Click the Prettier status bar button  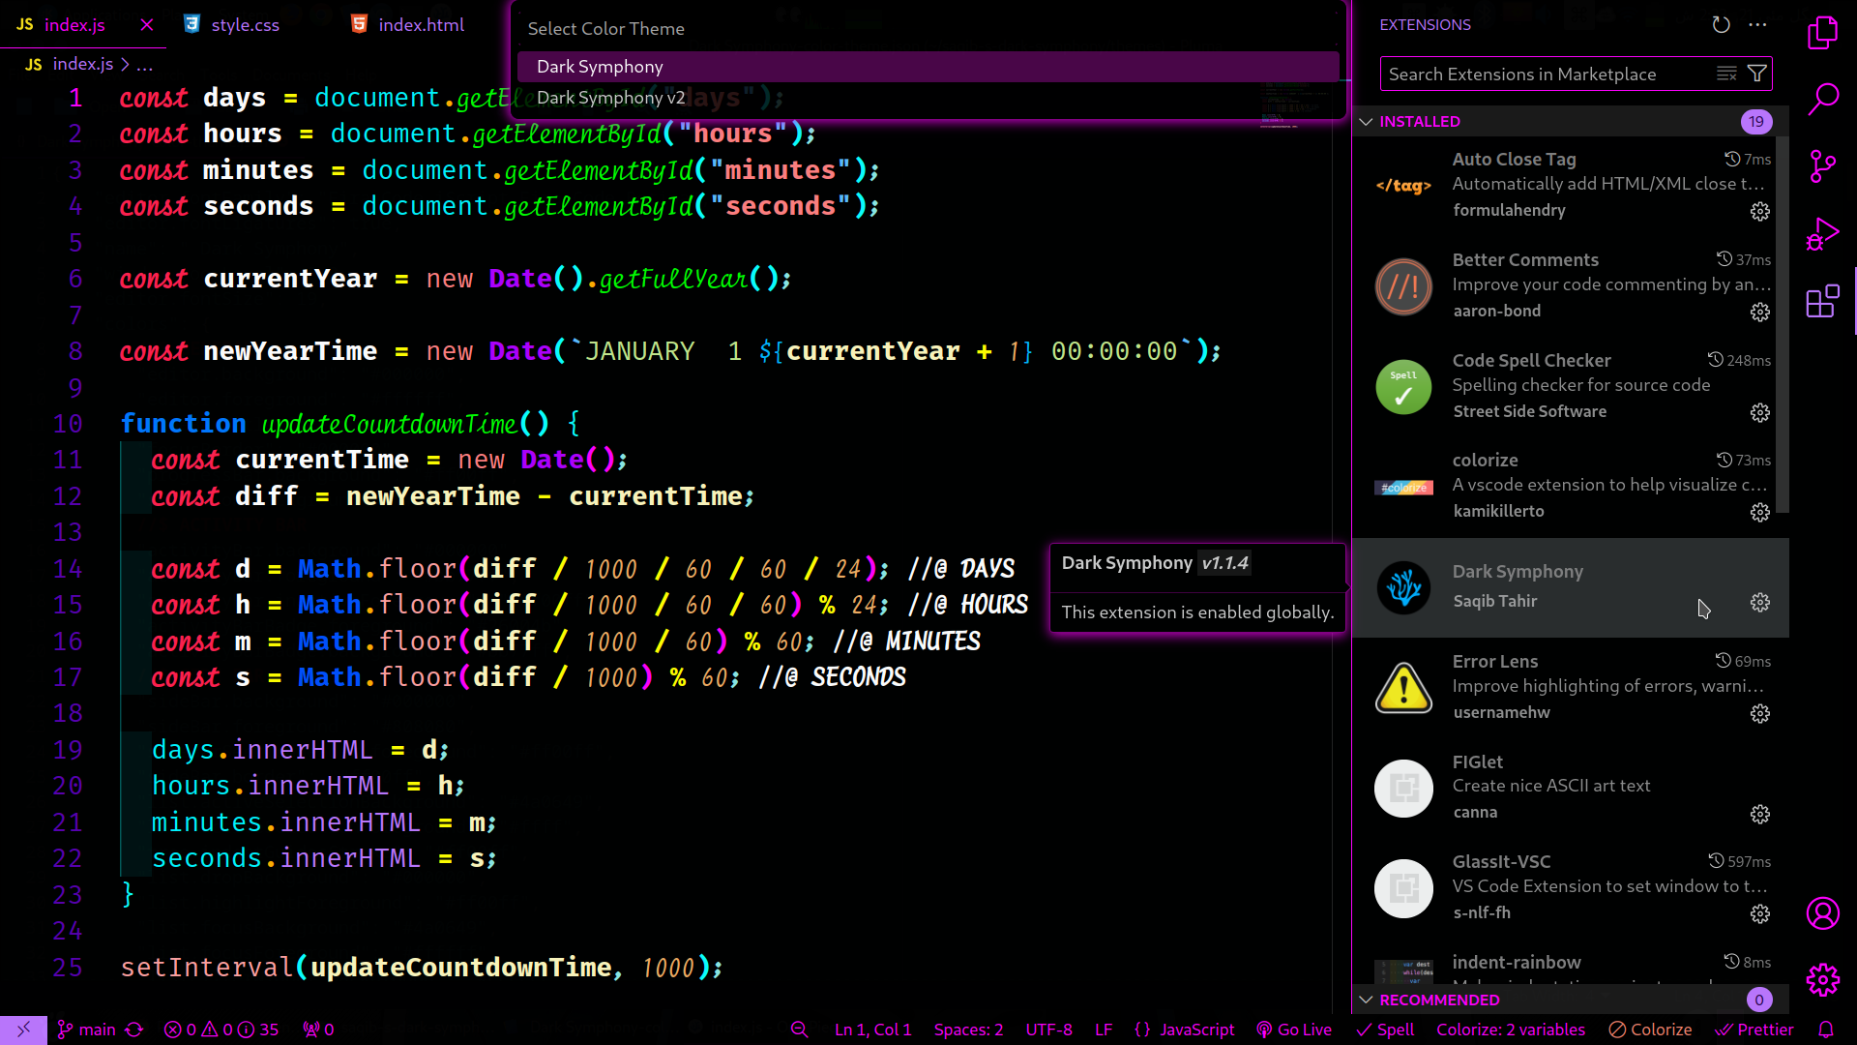coord(1754,1030)
